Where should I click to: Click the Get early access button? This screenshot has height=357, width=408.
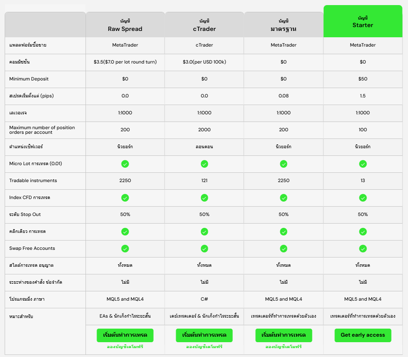(363, 335)
